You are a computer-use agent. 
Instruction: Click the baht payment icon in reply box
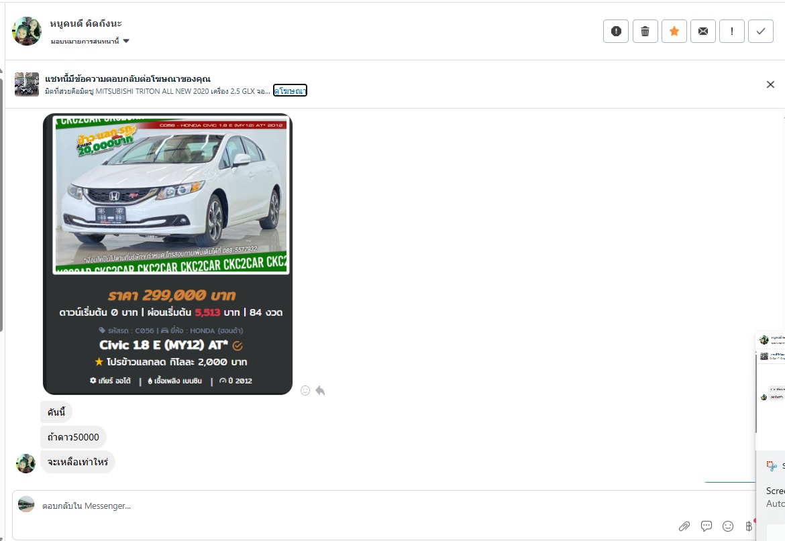(749, 526)
